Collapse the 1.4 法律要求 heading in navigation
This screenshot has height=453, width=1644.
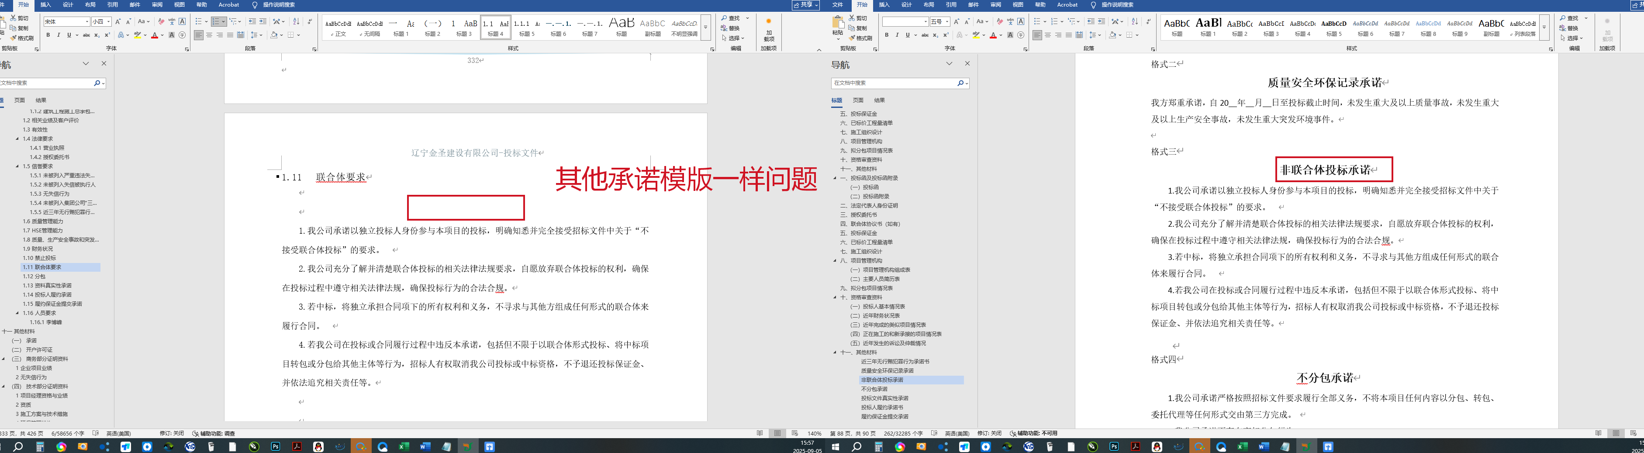point(17,138)
